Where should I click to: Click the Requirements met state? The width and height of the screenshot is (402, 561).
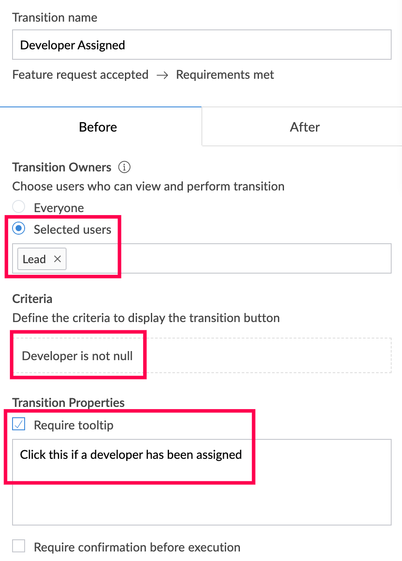225,75
